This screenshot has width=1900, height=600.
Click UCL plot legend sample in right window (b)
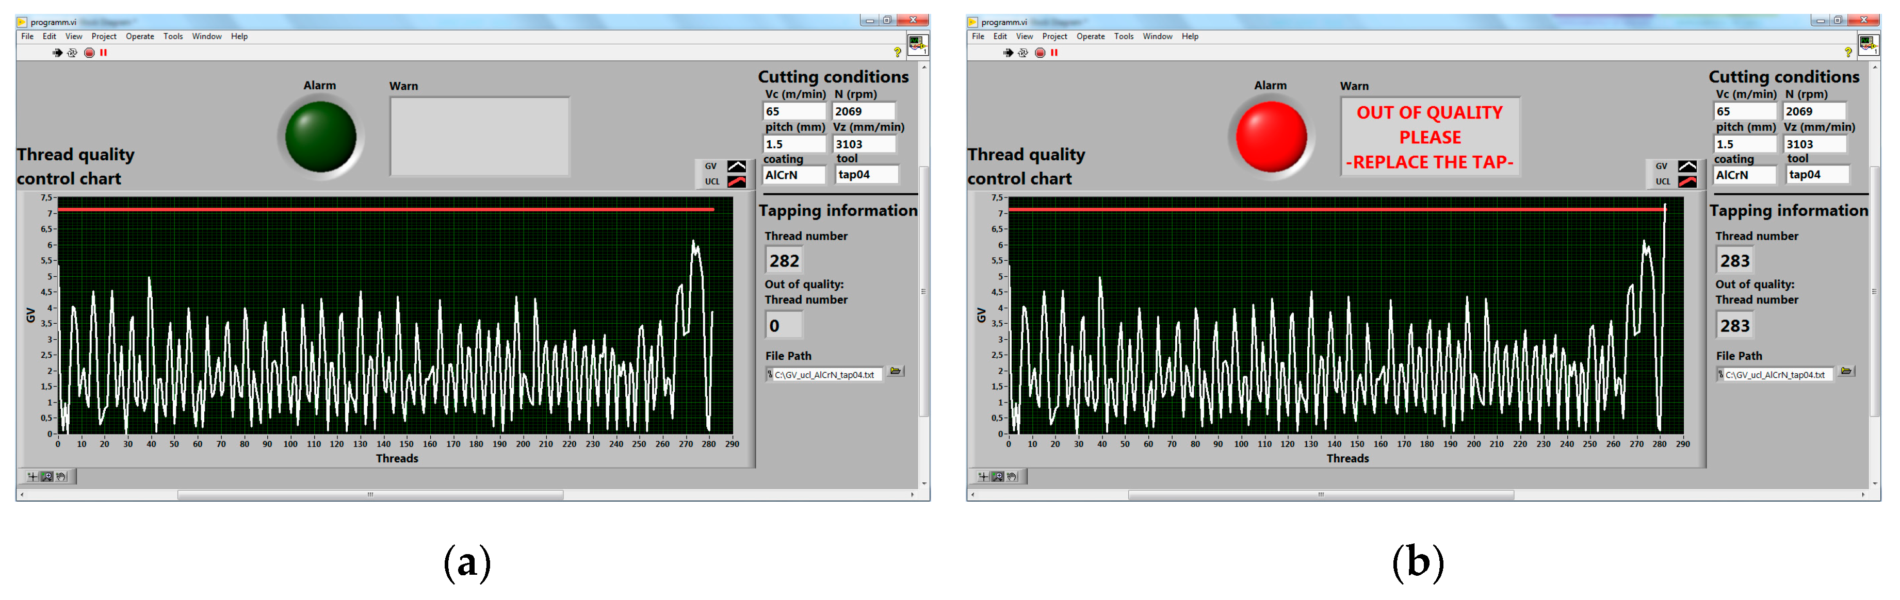pyautogui.click(x=1687, y=181)
